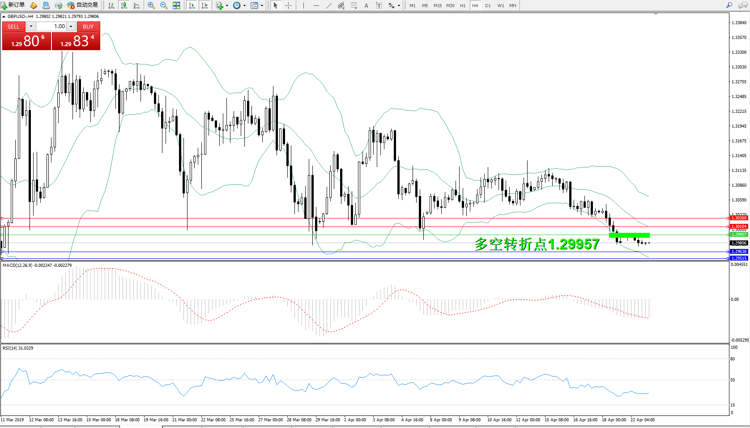Switch to the D1 timeframe

click(x=488, y=5)
